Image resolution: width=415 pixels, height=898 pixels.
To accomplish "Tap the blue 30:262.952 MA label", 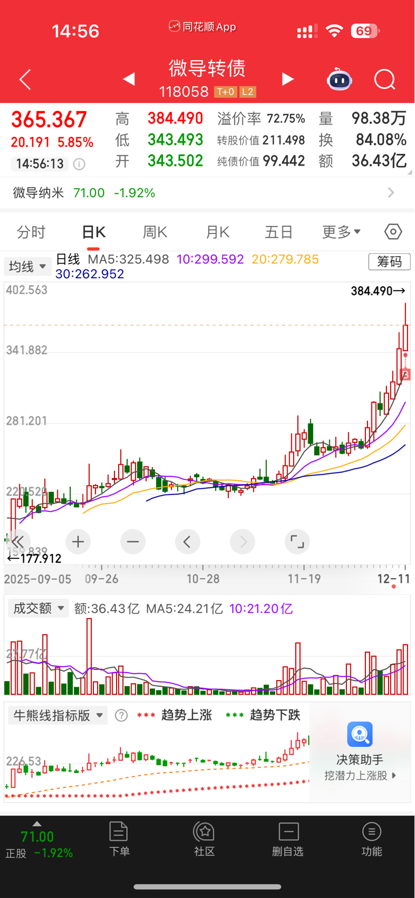I will coord(90,274).
